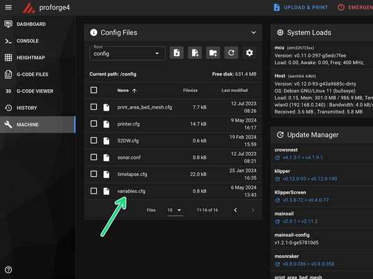Image resolution: width=373 pixels, height=279 pixels.
Task: Collapse the Config Files panel chevron
Action: click(x=253, y=33)
